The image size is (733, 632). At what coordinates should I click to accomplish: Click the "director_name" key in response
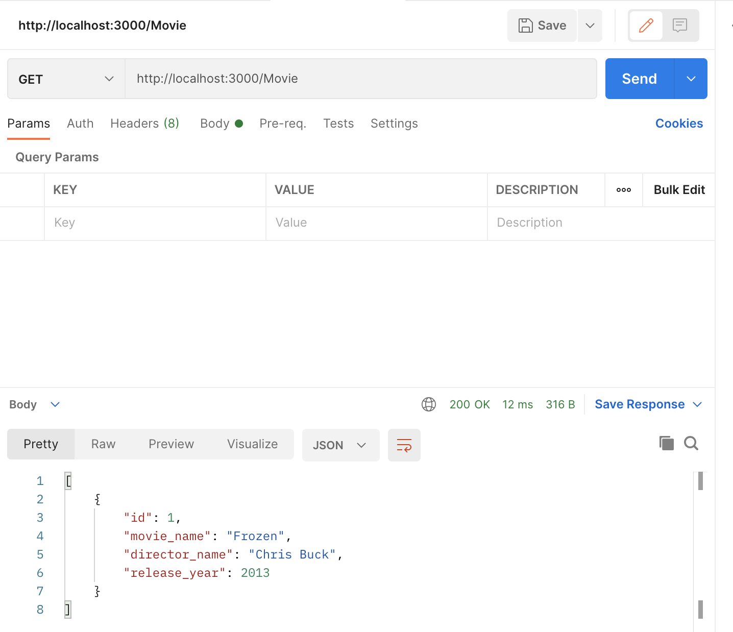(x=178, y=554)
